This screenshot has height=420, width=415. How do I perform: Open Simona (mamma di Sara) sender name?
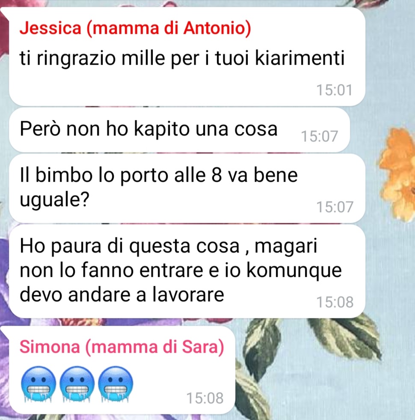coord(122,347)
